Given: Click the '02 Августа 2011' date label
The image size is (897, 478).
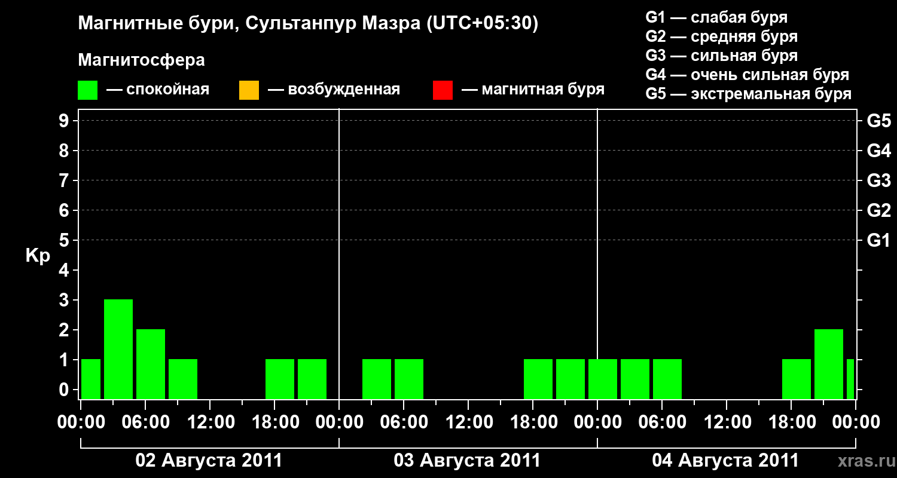Looking at the screenshot, I should click(209, 461).
